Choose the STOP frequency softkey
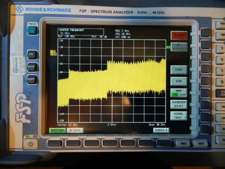Screen dimensions: 225x169 (179, 81)
